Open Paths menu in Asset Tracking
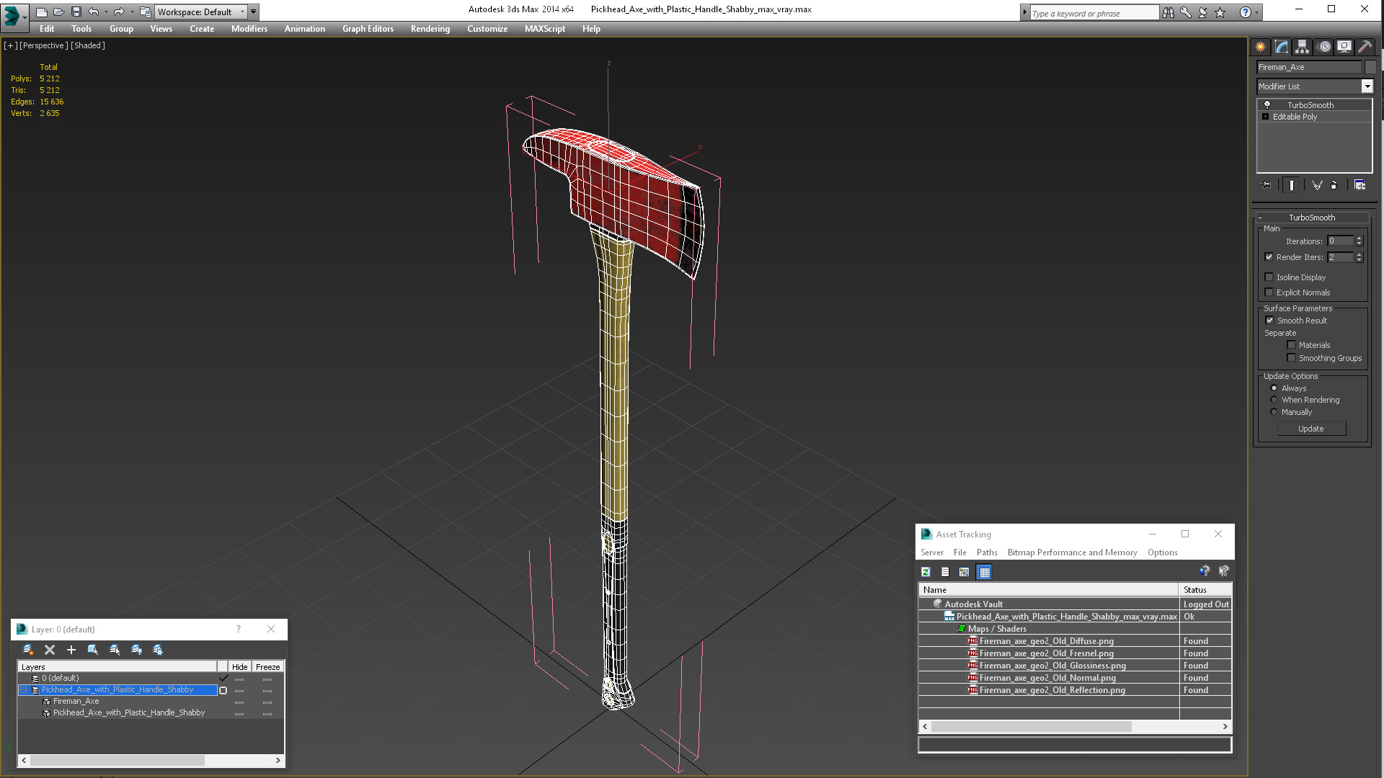 tap(987, 553)
